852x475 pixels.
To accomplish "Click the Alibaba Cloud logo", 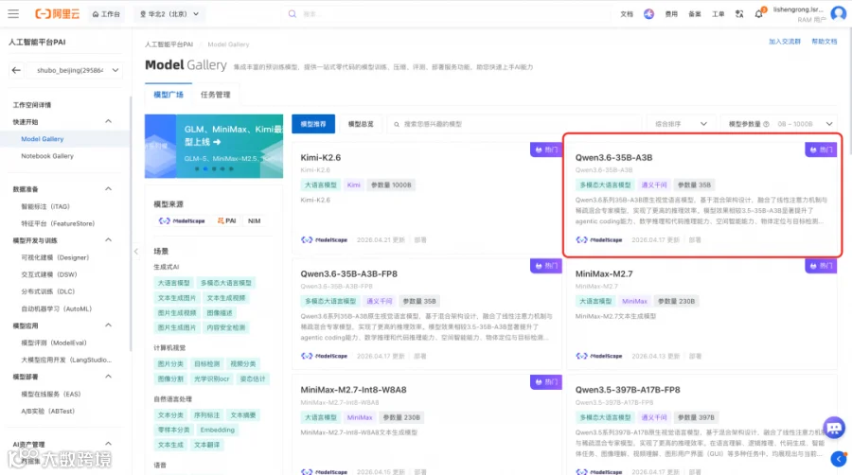I will (57, 14).
